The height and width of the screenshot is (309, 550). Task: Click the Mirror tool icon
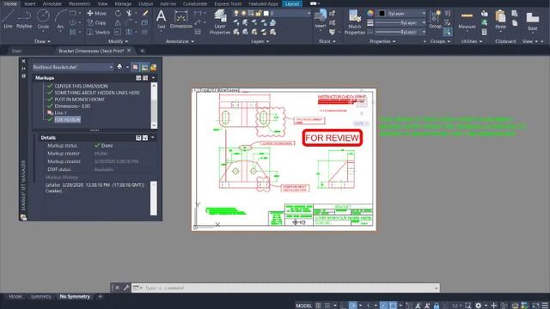(x=118, y=23)
